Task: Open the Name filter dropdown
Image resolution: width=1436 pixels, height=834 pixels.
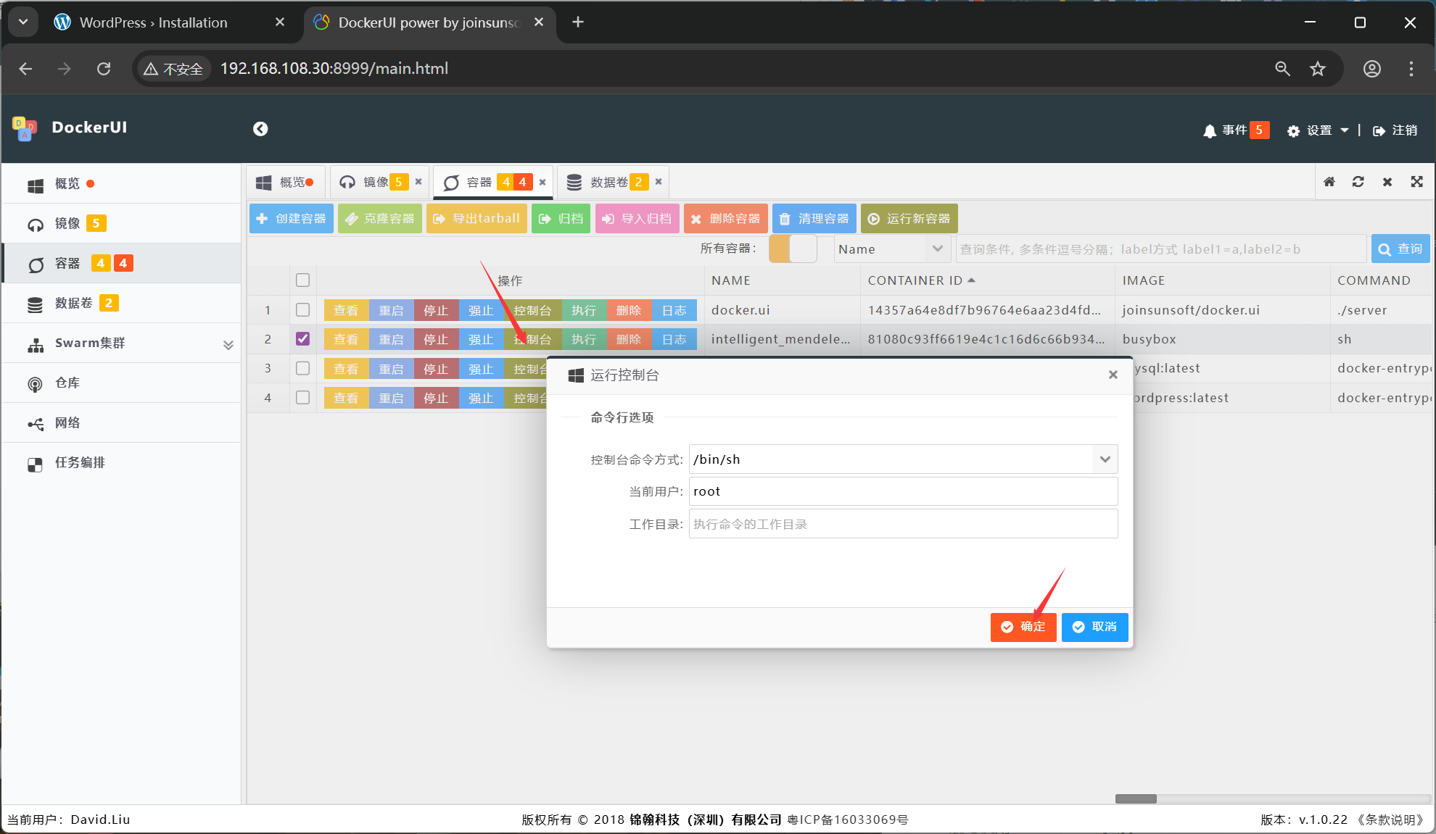Action: (x=892, y=249)
